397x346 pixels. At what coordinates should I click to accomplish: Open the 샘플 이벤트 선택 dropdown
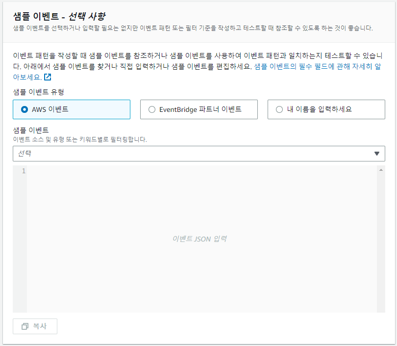[x=199, y=154]
